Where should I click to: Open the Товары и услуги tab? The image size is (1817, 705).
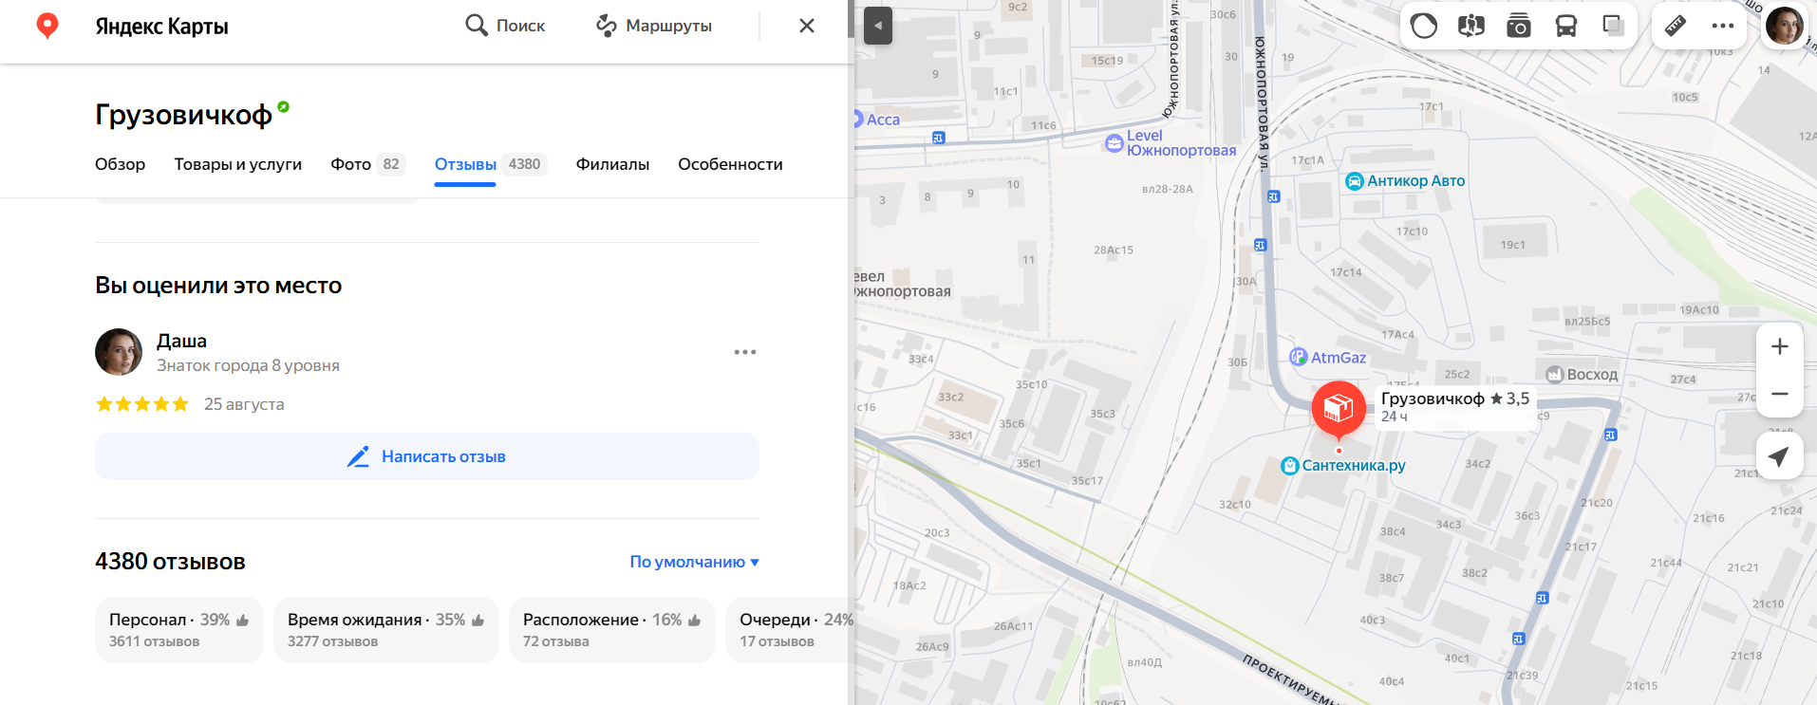[238, 164]
